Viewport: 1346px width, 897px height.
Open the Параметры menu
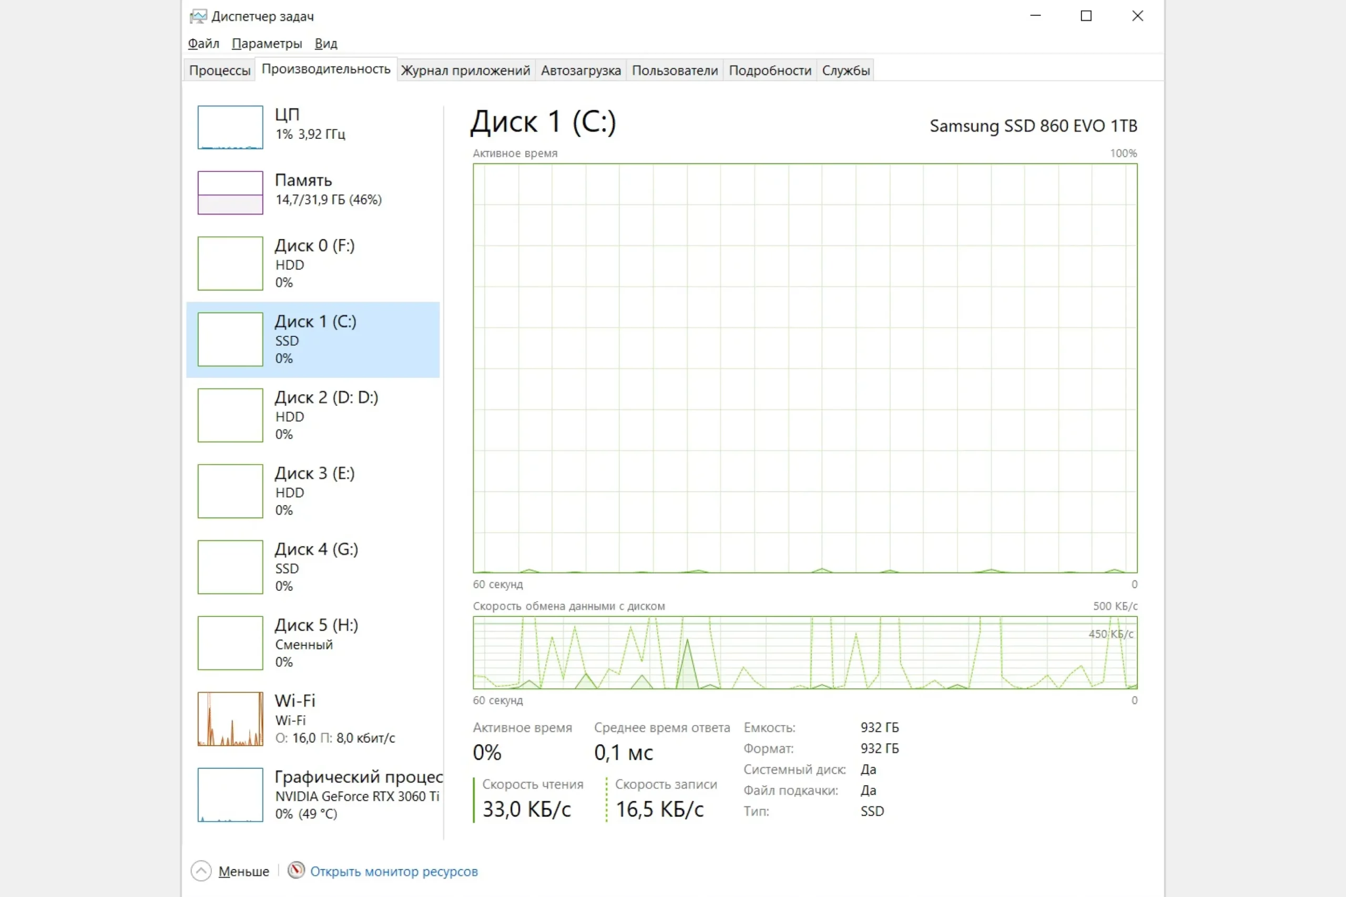click(267, 44)
